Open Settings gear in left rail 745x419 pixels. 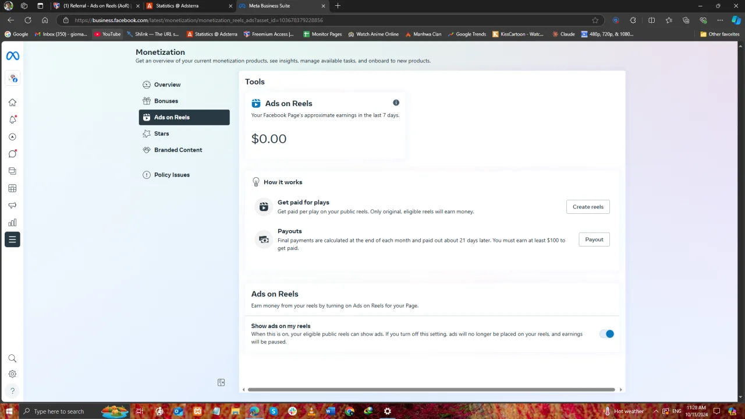(12, 374)
